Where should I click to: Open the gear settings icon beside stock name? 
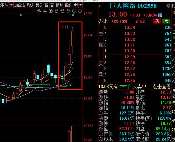pos(101,6)
